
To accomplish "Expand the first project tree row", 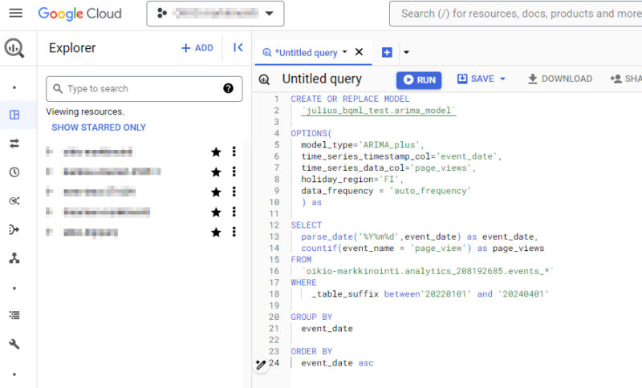I will (x=49, y=152).
